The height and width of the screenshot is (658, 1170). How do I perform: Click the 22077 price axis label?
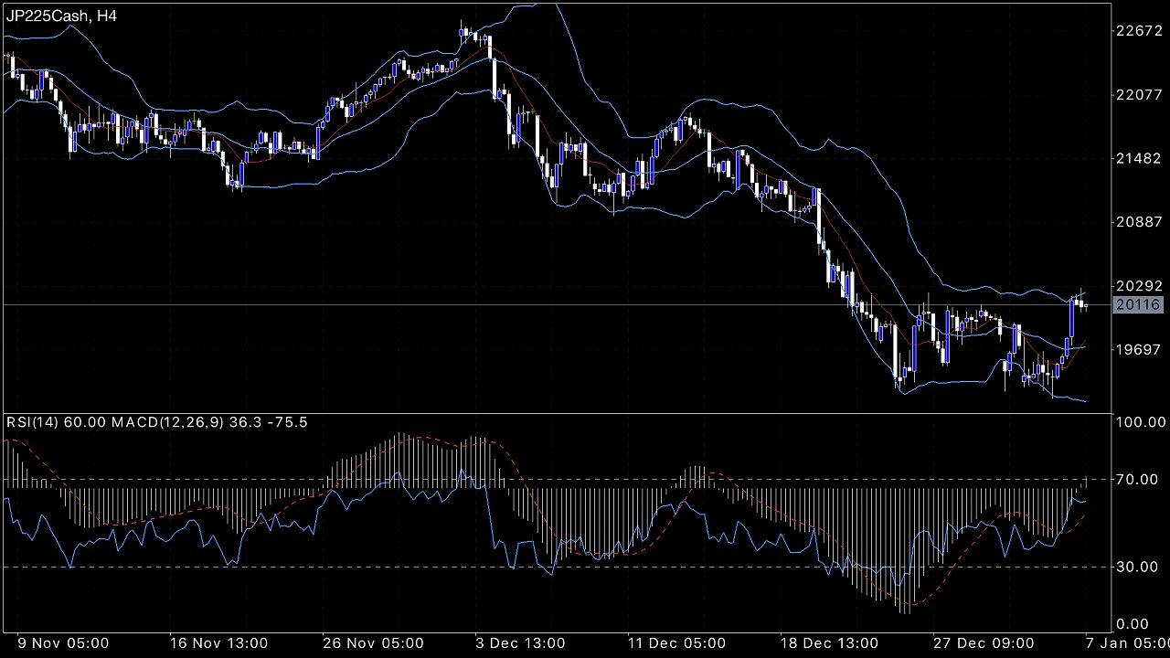click(x=1138, y=94)
